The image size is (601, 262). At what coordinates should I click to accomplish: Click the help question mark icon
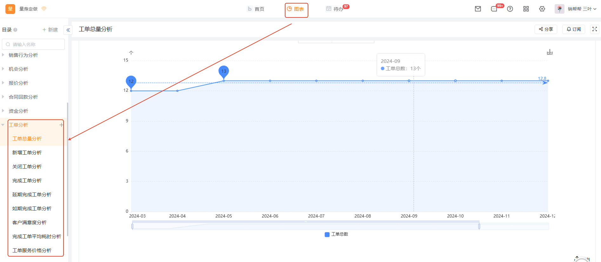510,9
